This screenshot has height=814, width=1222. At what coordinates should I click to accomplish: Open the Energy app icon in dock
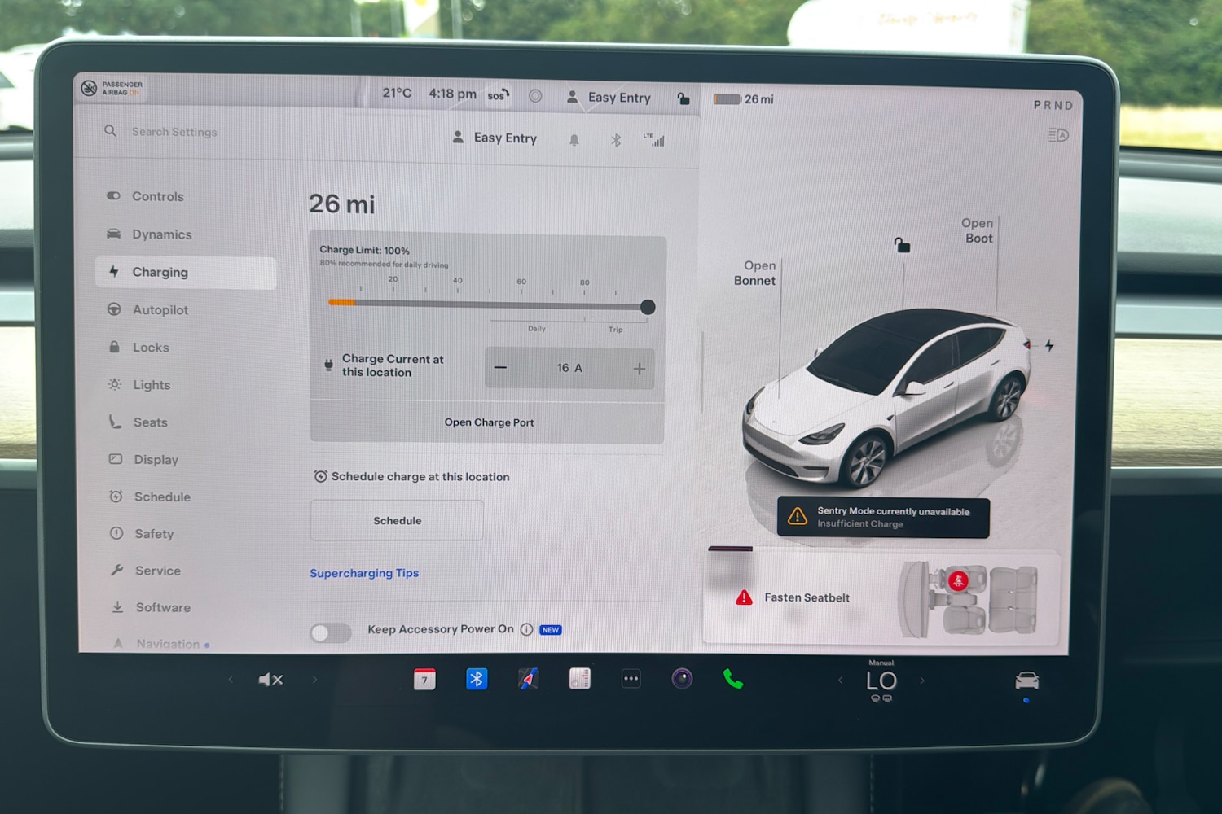coord(579,678)
